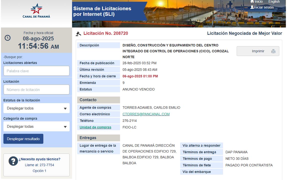Click the printer icon in Imprimir button
Image resolution: width=300 pixels, height=180 pixels.
273,51
